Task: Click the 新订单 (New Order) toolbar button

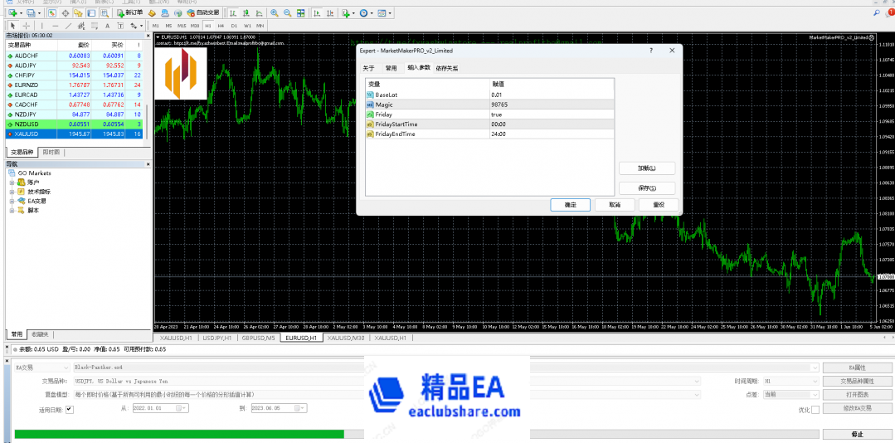Action: click(133, 13)
